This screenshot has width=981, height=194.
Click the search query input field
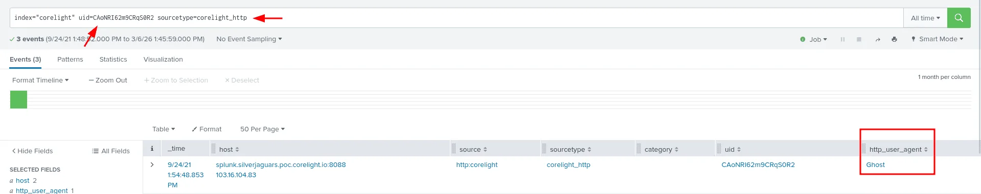pos(456,18)
